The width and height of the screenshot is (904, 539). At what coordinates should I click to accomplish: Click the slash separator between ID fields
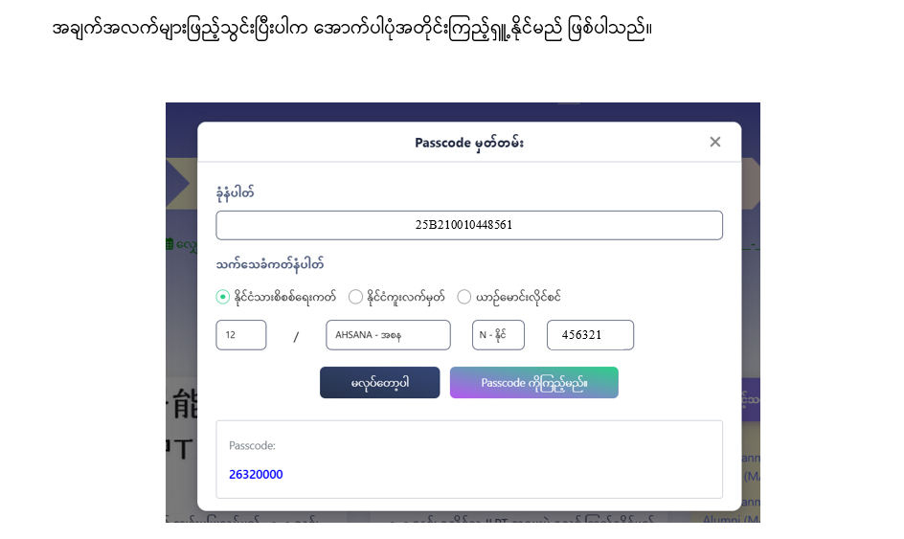click(x=296, y=336)
